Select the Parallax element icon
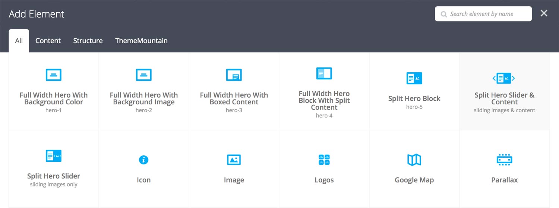The image size is (559, 208). click(x=505, y=160)
